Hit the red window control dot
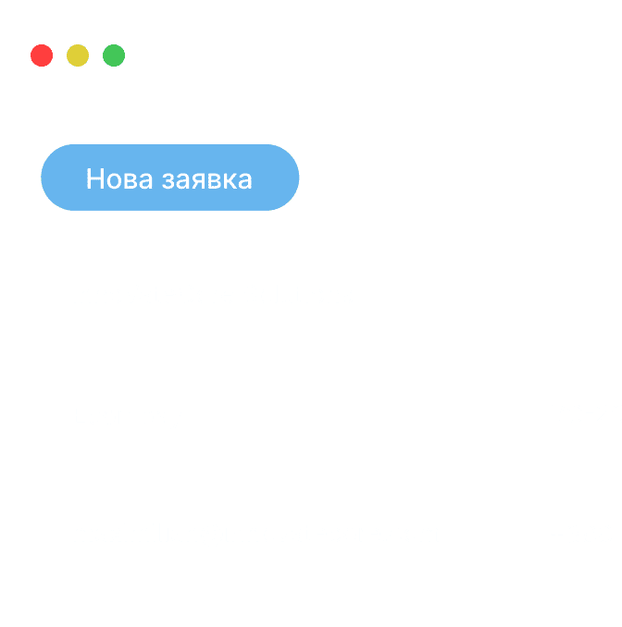 point(42,55)
